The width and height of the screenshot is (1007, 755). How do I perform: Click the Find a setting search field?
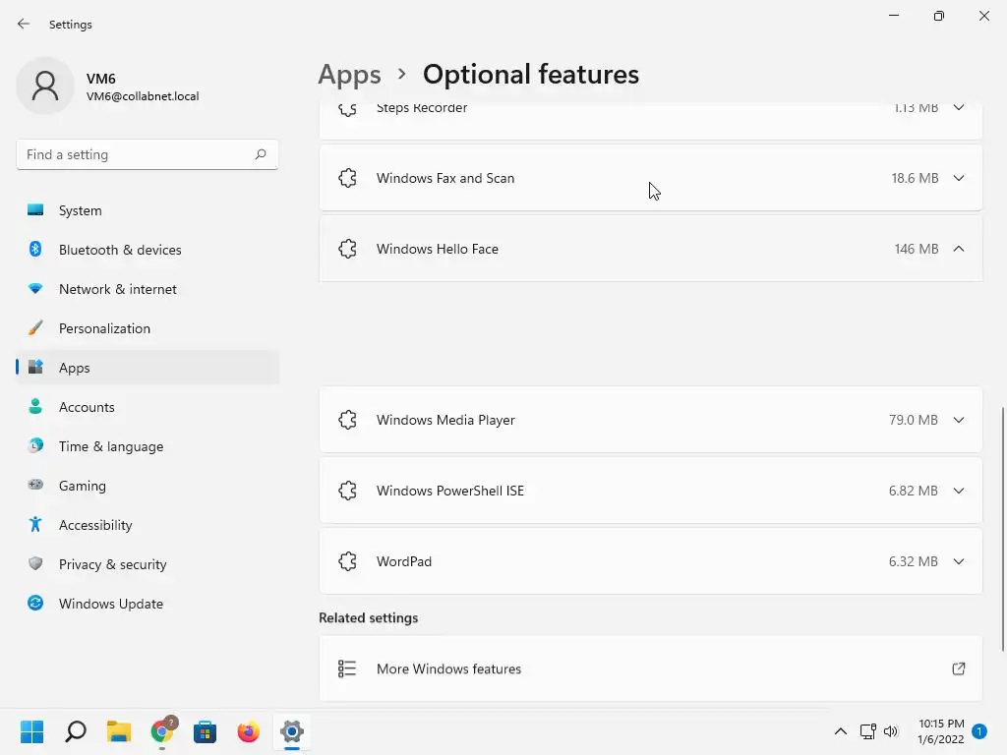tap(133, 154)
